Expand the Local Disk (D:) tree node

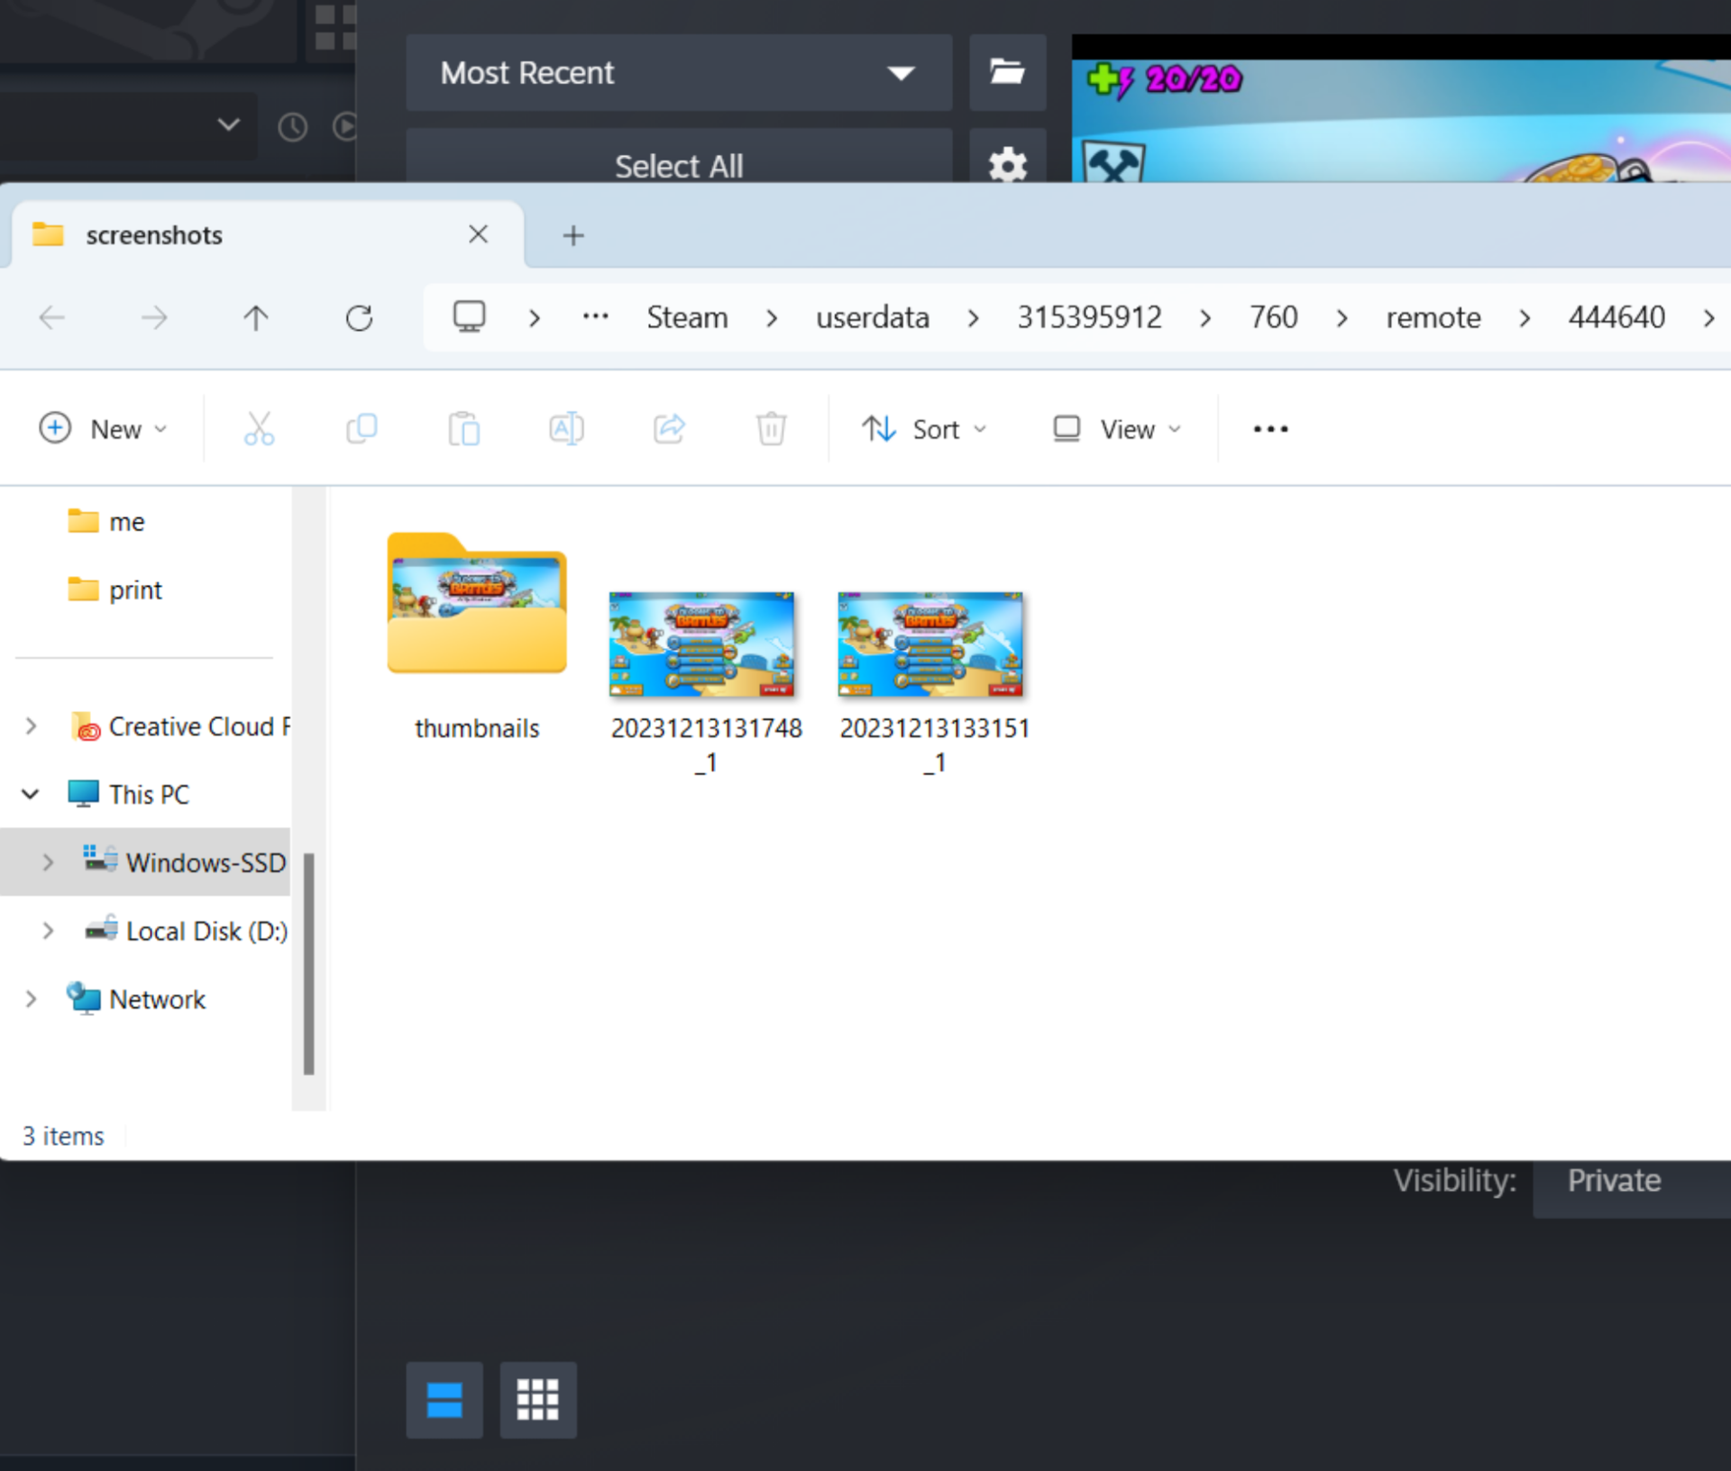pyautogui.click(x=48, y=931)
